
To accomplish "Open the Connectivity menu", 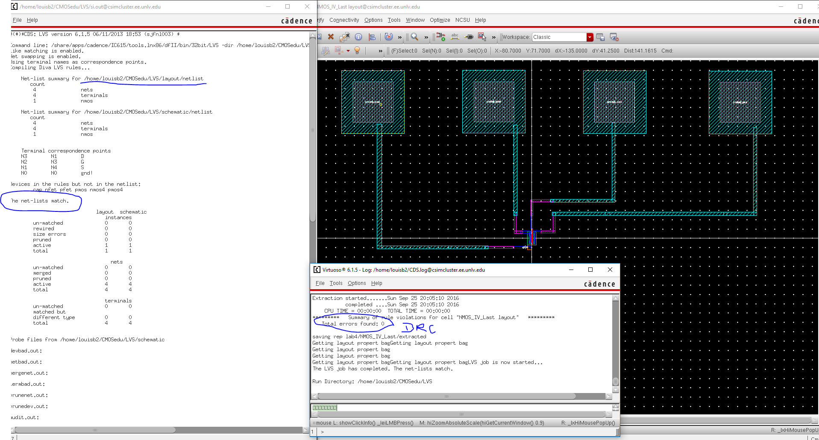I will pos(344,20).
